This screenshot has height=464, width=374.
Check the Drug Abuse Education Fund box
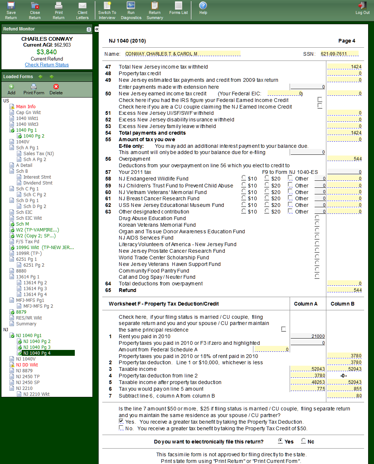(x=317, y=218)
